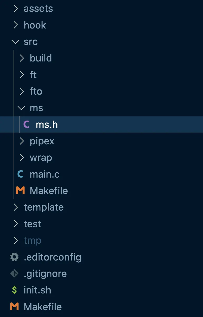203x317 pixels.
Task: Click the git icon next to .gitignore
Action: [14, 274]
